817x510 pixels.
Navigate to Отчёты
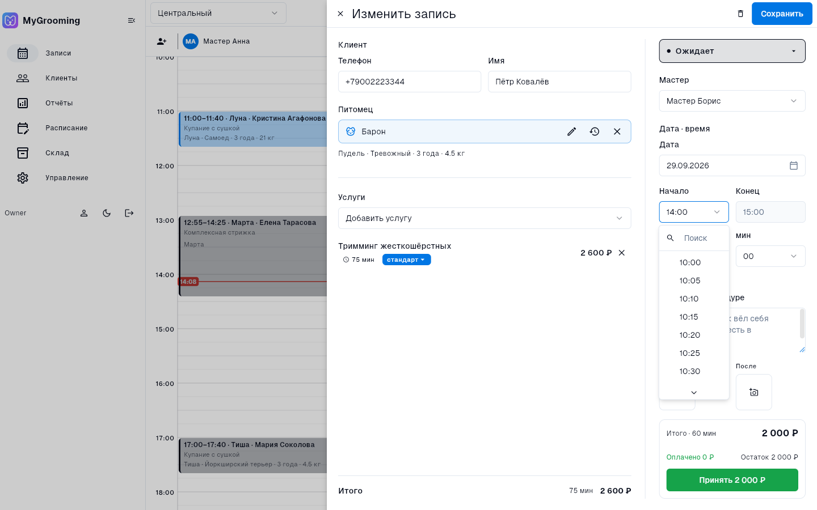(73, 103)
